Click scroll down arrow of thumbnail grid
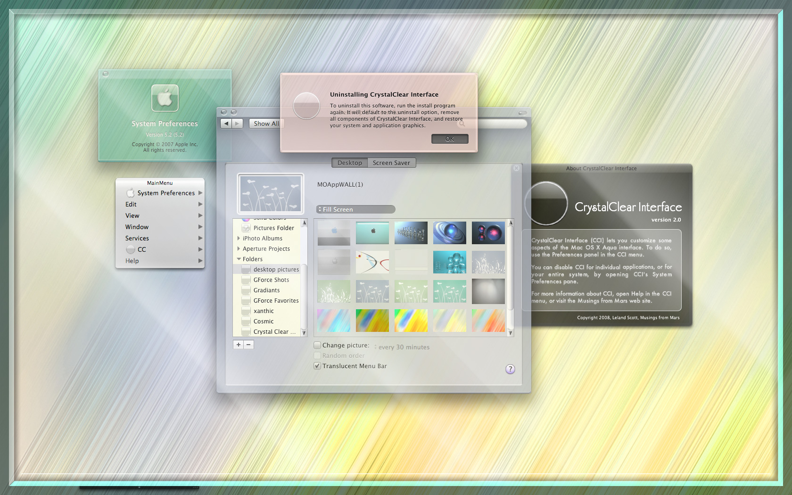This screenshot has width=792, height=495. (x=510, y=333)
